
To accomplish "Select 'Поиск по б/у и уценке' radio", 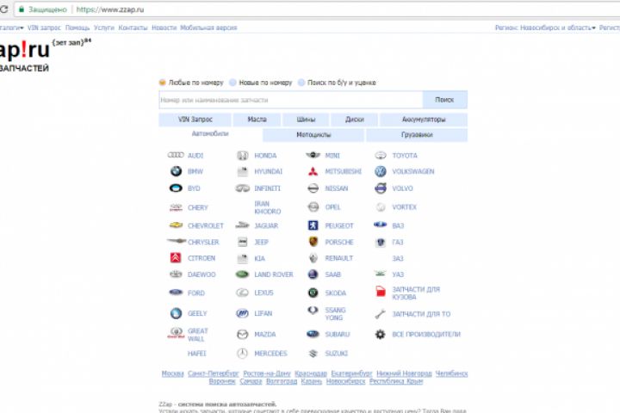I will pos(301,83).
